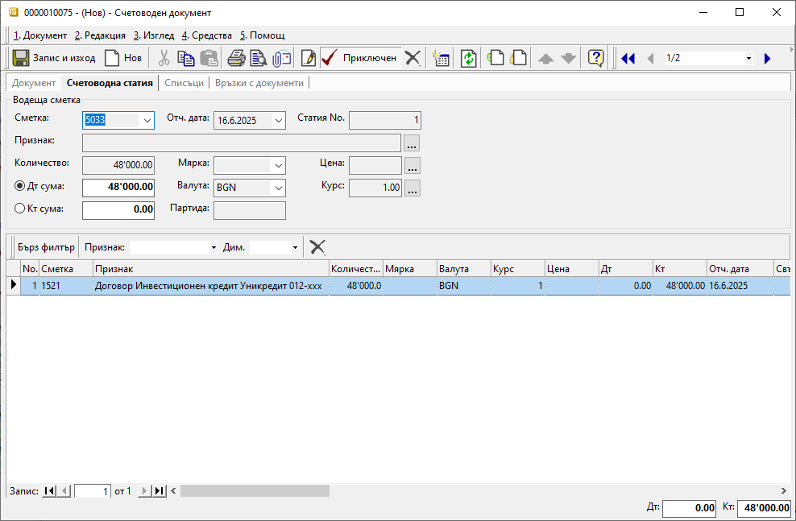Click the green refresh arrows icon
Screen dimensions: 796x521
(468, 58)
